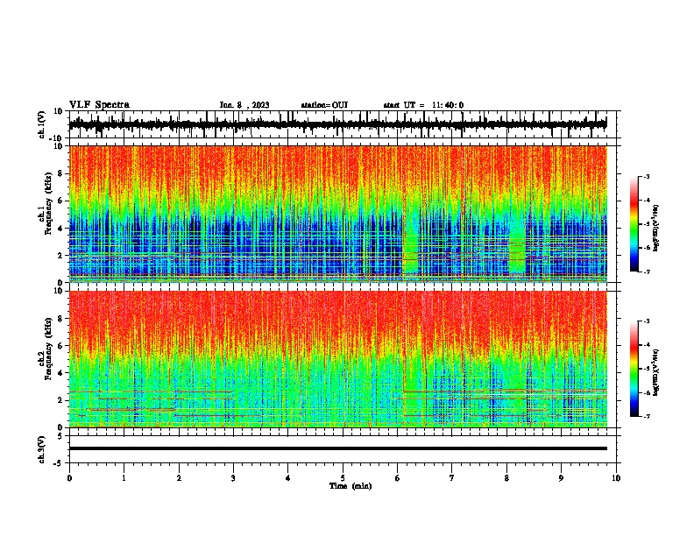This screenshot has width=694, height=536.
Task: Click the "-7" tick on the ch.1 color bar
Action: pos(647,272)
